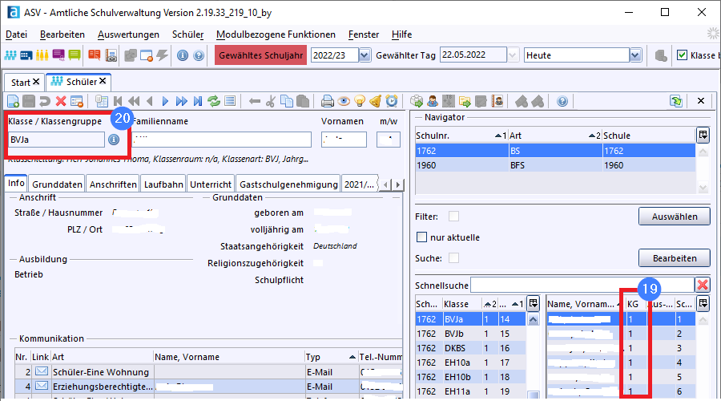Image resolution: width=721 pixels, height=401 pixels.
Task: Click the eye preview icon
Action: click(344, 101)
